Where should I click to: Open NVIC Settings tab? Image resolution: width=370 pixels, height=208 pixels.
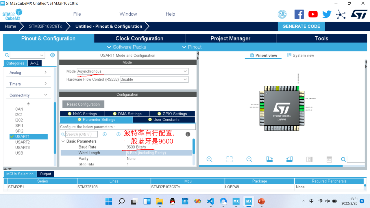pos(82,114)
